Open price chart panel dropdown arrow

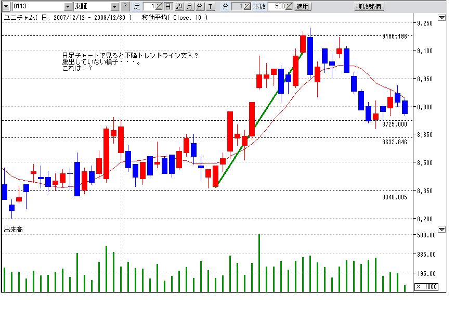441,18
